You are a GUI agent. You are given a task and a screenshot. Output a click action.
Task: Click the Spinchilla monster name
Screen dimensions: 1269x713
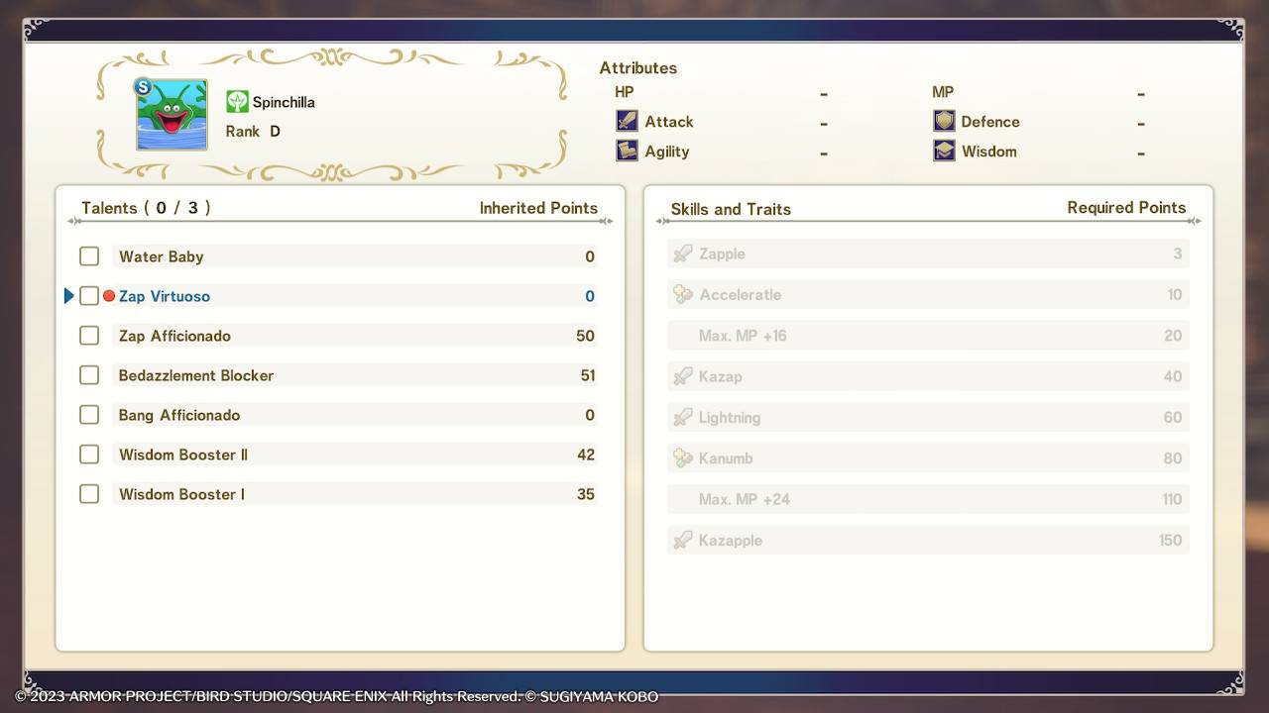(284, 102)
